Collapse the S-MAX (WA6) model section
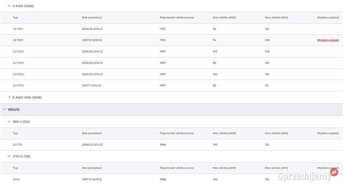Image resolution: width=345 pixels, height=188 pixels. pos(9,6)
